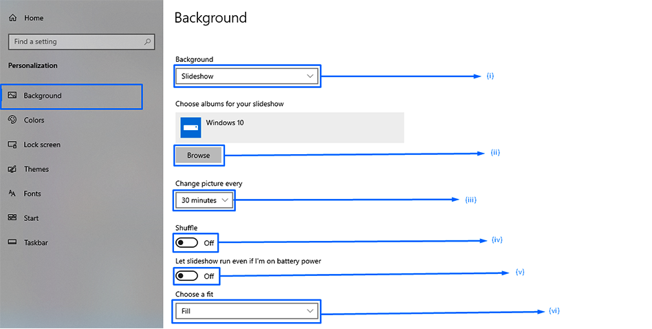Image resolution: width=652 pixels, height=329 pixels.
Task: Click the Start icon in sidebar
Action: click(x=12, y=218)
